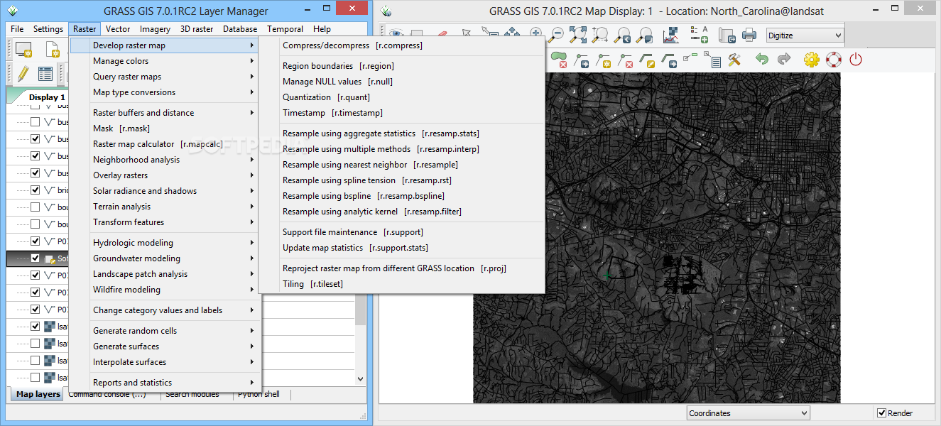941x426 pixels.
Task: Select Reproject raster map [r.proj]
Action: 402,268
